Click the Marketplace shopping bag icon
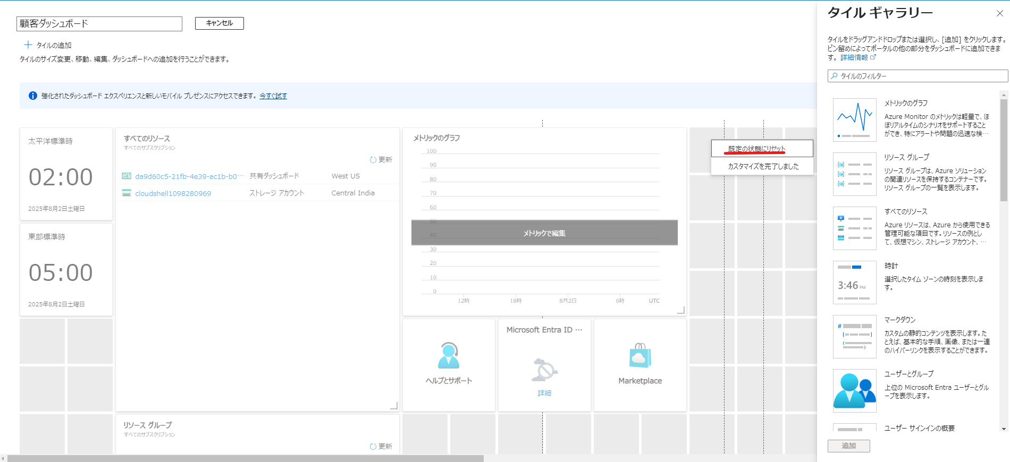The height and width of the screenshot is (462, 1010). click(x=640, y=355)
